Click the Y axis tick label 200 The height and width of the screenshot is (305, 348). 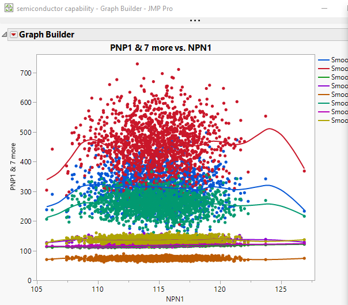26,221
